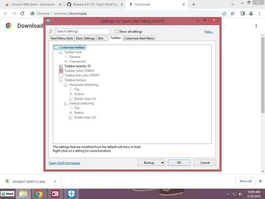
Task: Click Show all downloads button
Action: coord(245,181)
